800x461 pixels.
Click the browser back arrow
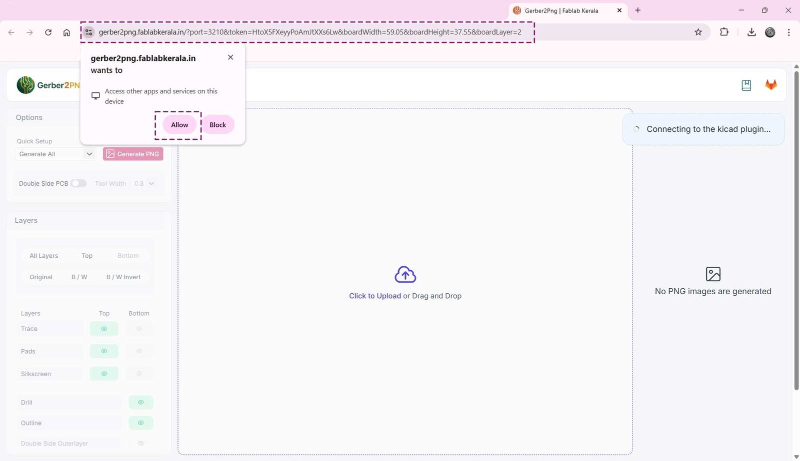click(11, 32)
